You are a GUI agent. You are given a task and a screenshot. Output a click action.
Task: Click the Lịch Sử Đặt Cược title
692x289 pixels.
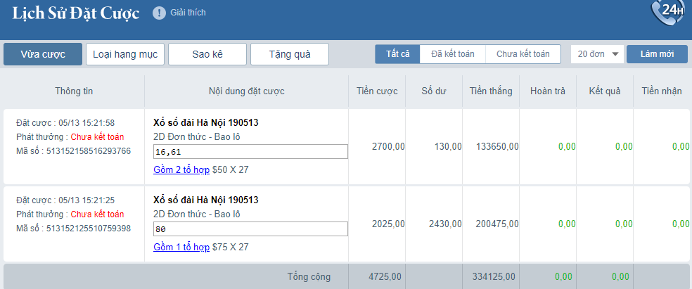[76, 13]
